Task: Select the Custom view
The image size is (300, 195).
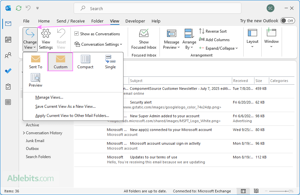Action: [x=60, y=62]
